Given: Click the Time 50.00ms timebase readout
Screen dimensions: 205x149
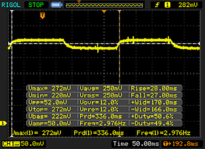Looking at the screenshot, I should click(136, 144).
